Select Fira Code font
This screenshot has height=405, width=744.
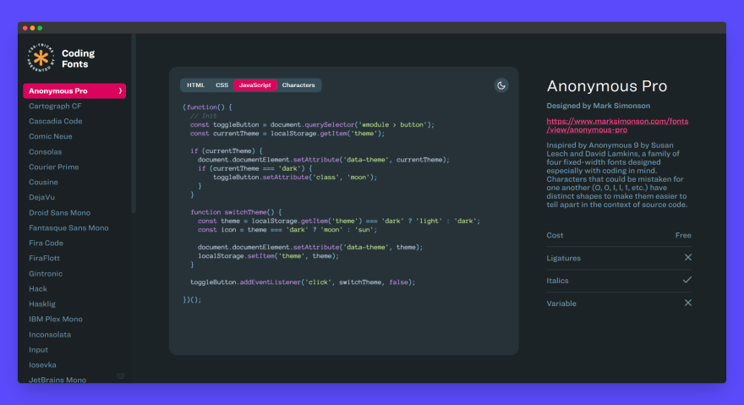(x=46, y=244)
